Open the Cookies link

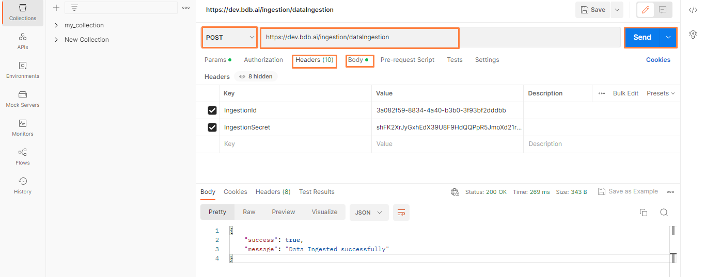point(658,60)
